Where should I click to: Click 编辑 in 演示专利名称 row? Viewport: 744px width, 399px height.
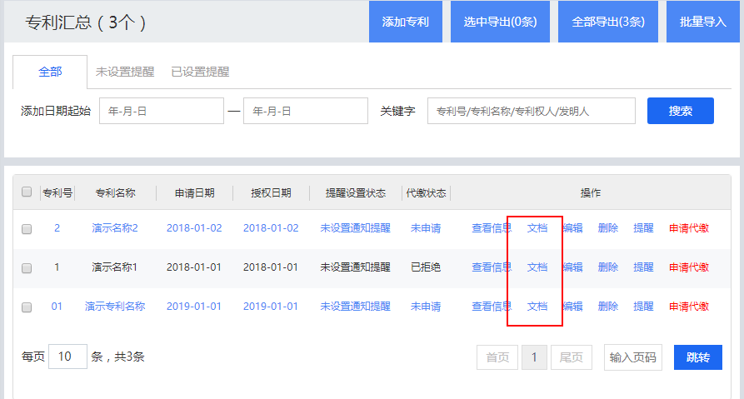[x=572, y=307]
